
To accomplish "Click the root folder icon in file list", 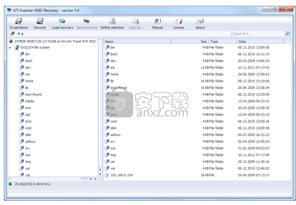I will coord(107,121).
